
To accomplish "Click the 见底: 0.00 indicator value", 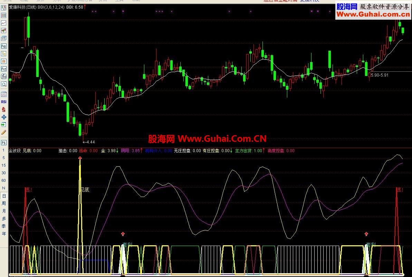I will coord(32,151).
